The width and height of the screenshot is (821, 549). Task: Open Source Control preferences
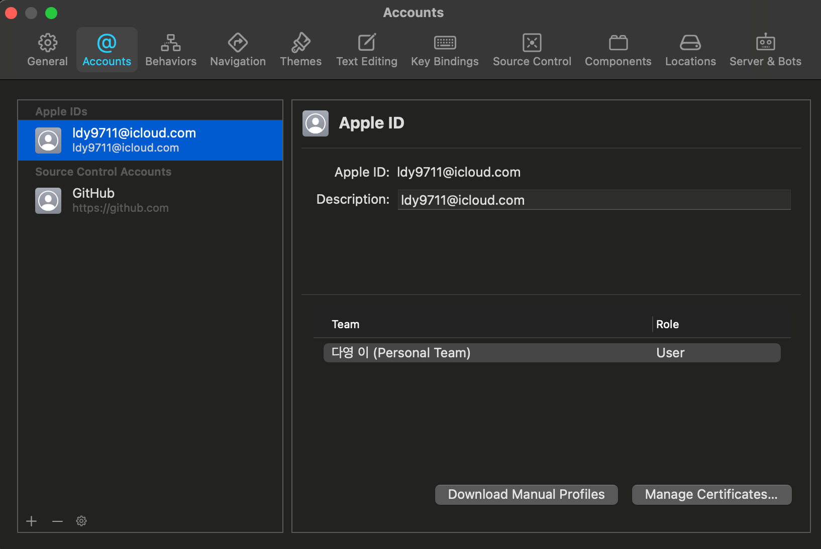pos(532,50)
